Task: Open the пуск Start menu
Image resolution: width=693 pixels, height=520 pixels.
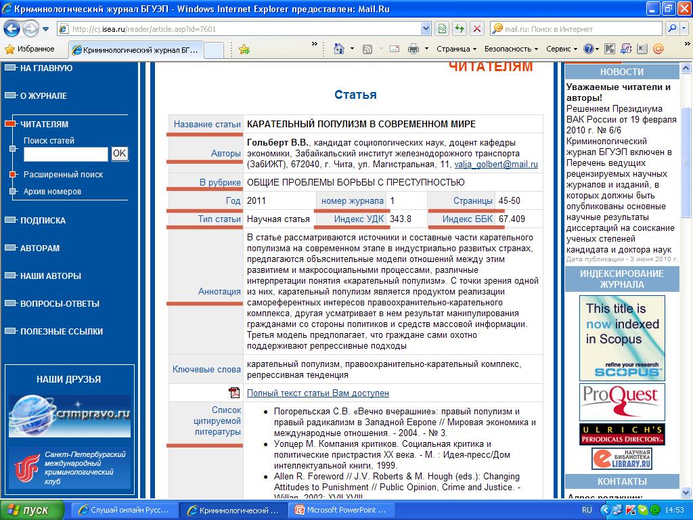Action: 32,511
